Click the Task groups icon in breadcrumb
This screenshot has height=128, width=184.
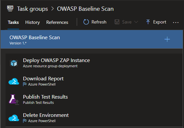pyautogui.click(x=10, y=8)
